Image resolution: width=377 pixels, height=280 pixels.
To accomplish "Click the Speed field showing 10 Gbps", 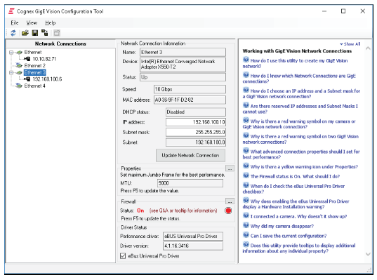I will (x=190, y=89).
